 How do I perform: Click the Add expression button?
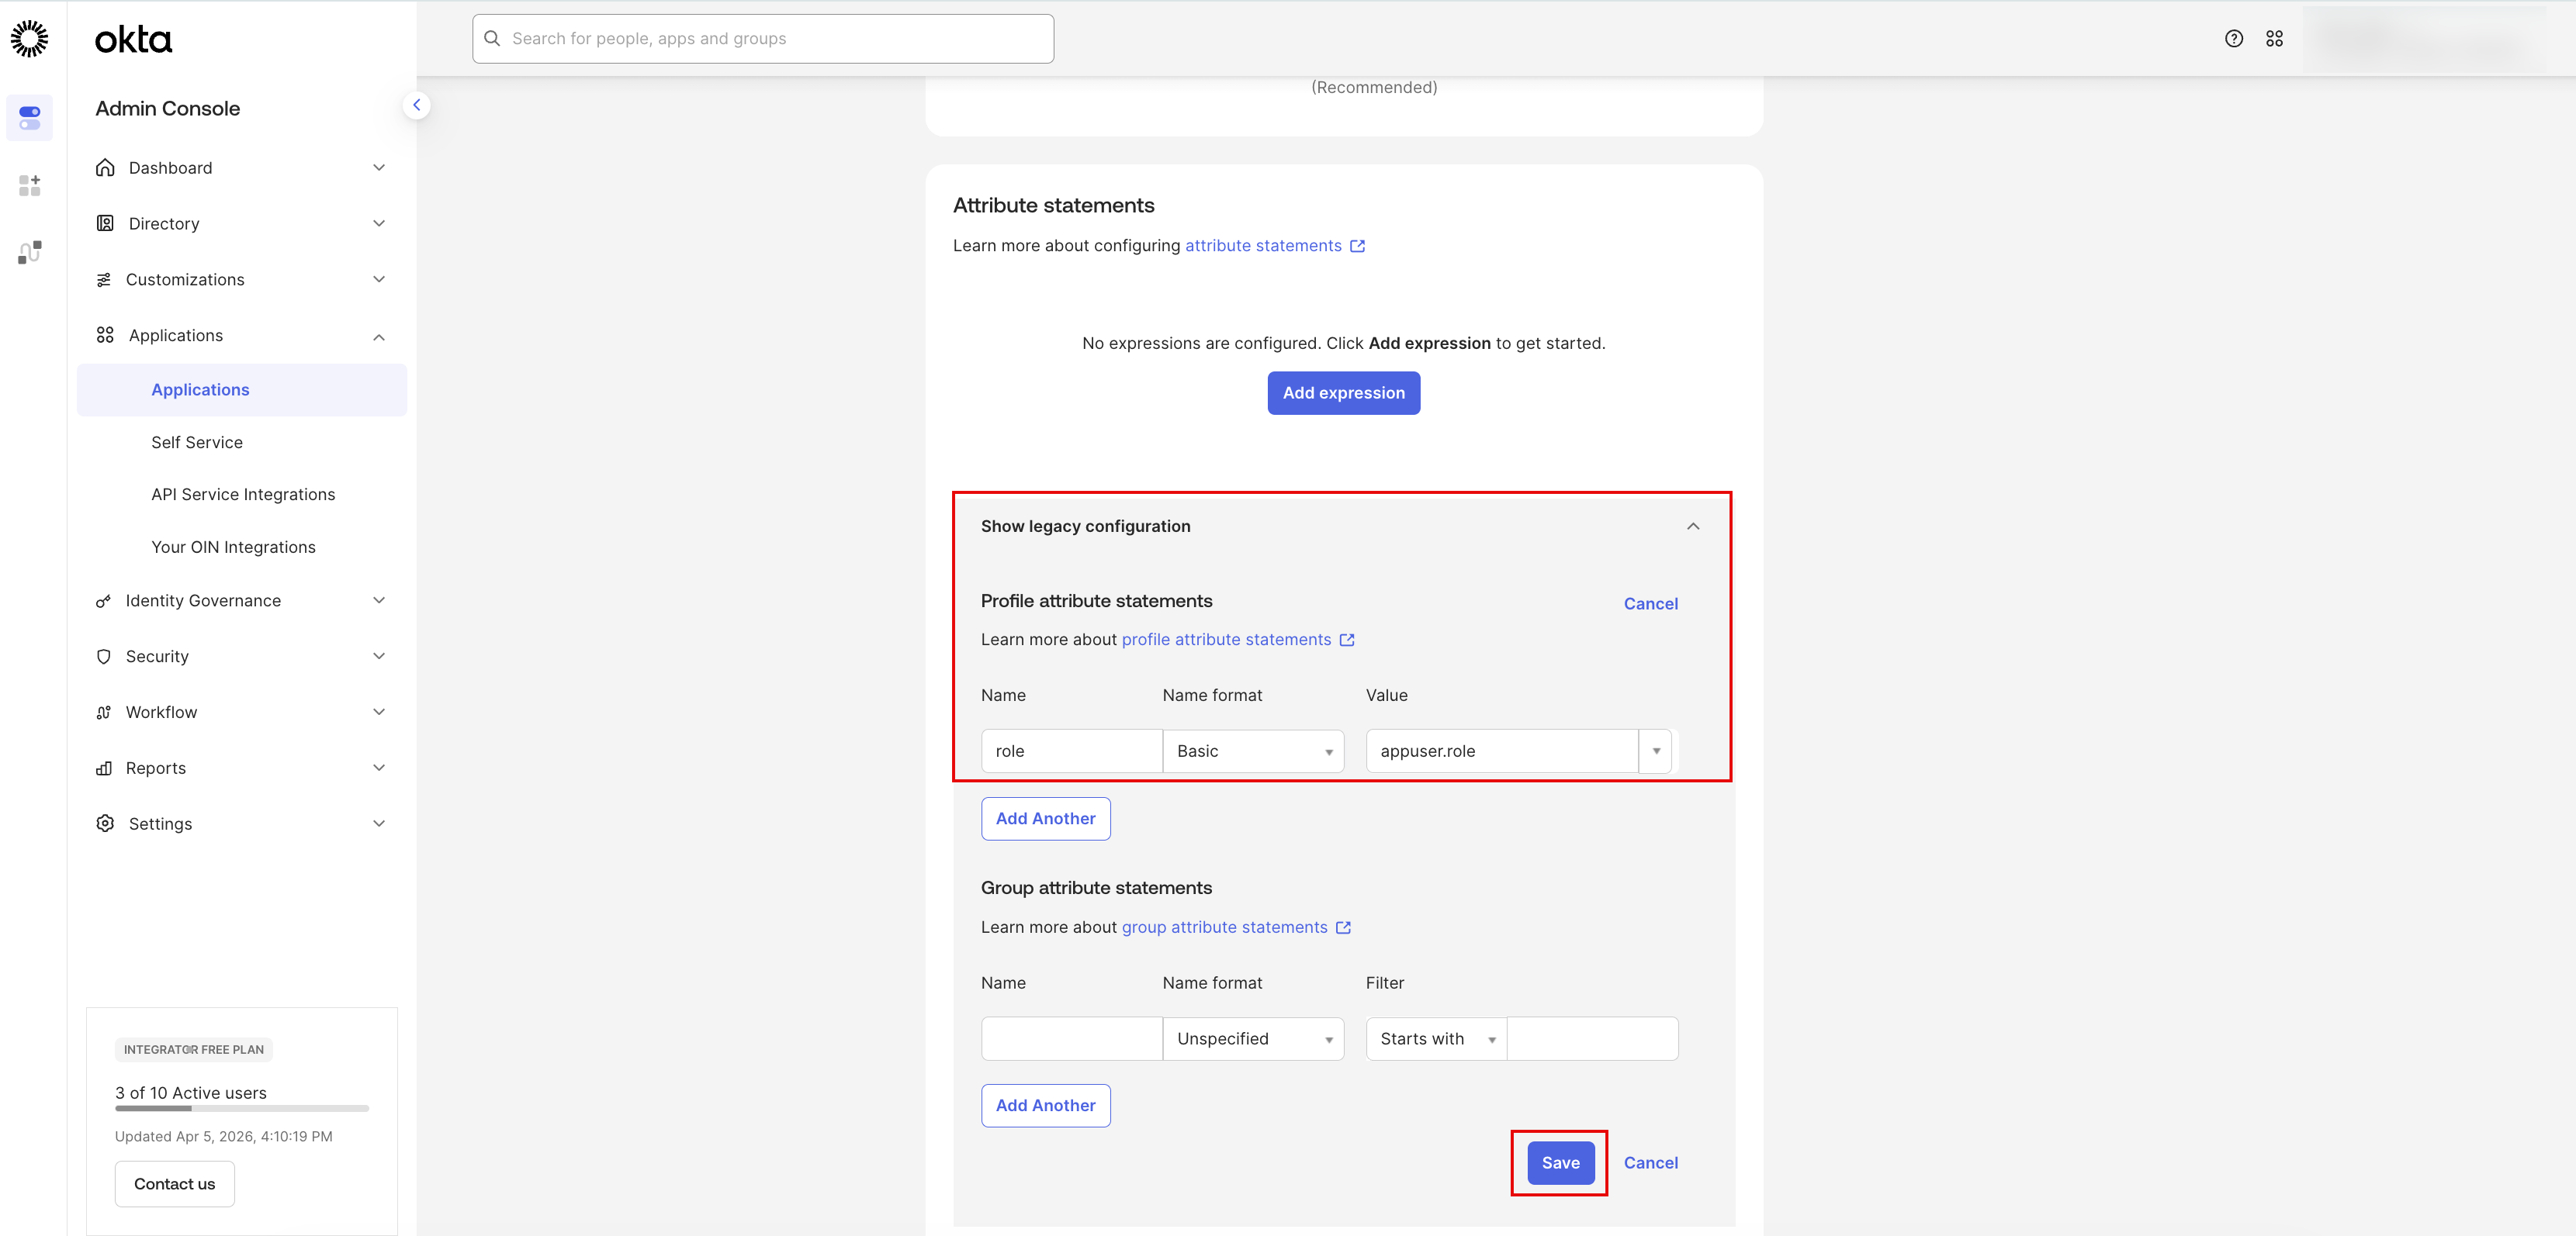point(1343,392)
